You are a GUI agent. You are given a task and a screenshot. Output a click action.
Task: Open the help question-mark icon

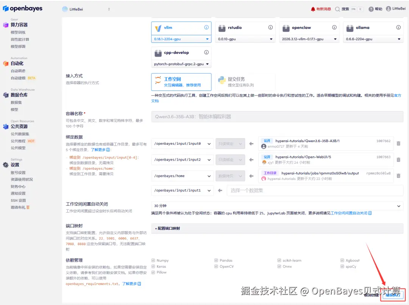click(371, 9)
